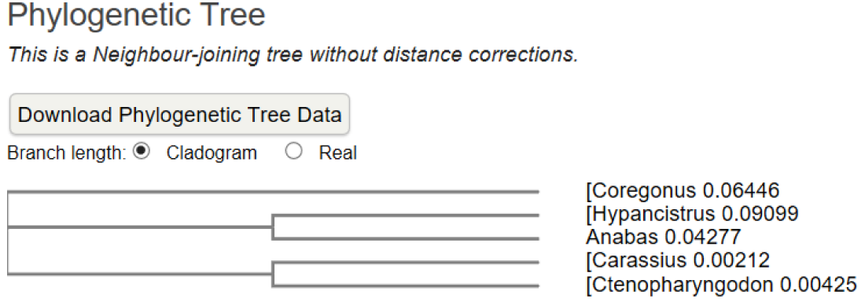This screenshot has height=306, width=865.
Task: Select the Coregonus 0.06446 leaf label
Action: coord(683,191)
